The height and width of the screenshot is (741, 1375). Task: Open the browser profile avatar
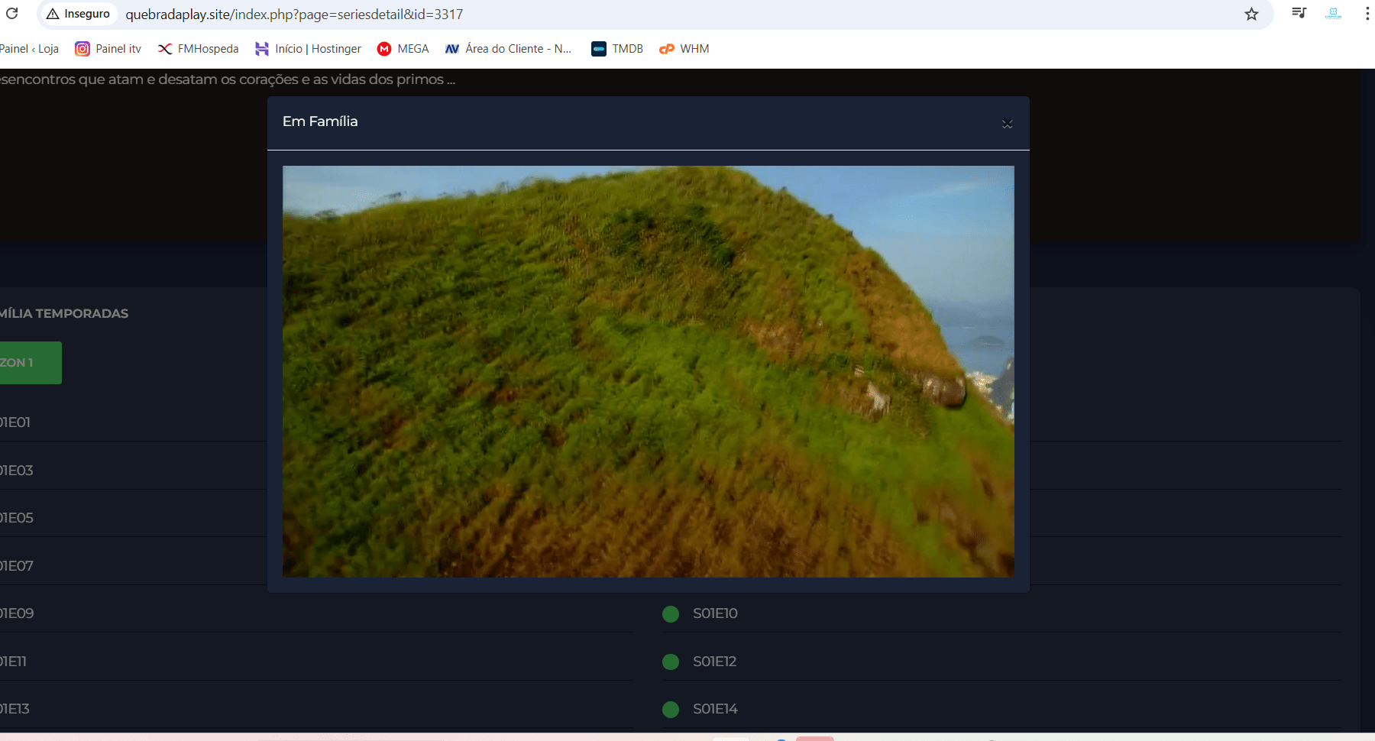[1333, 14]
